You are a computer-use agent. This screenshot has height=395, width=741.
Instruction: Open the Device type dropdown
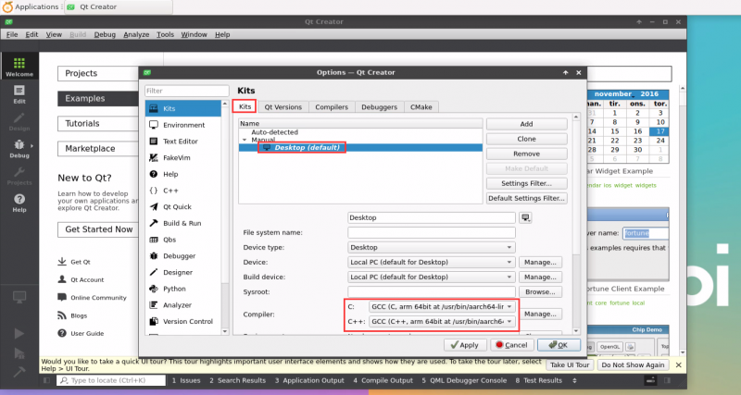point(431,247)
